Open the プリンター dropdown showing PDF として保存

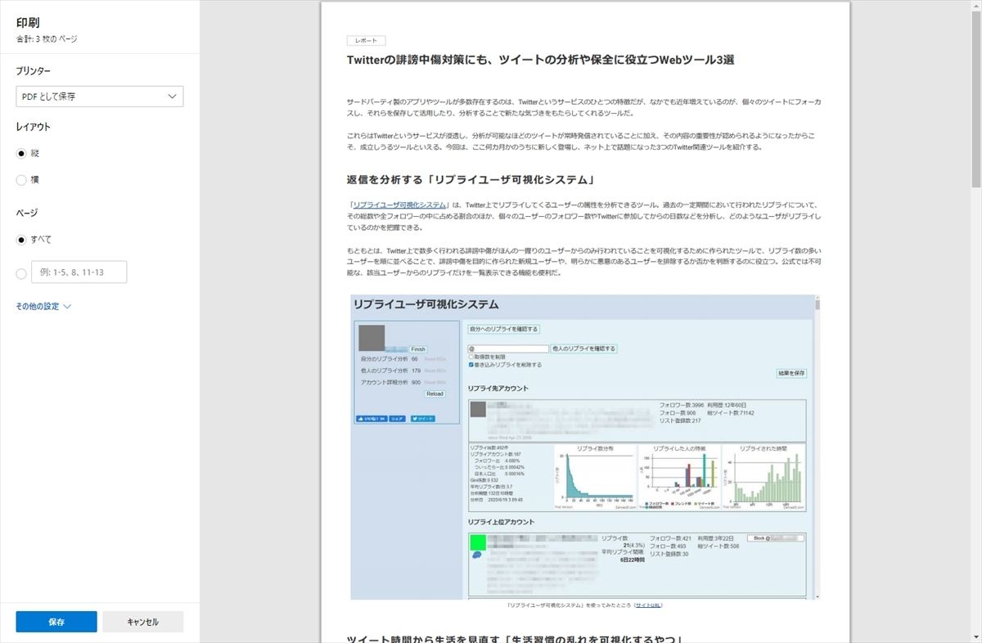(x=100, y=97)
